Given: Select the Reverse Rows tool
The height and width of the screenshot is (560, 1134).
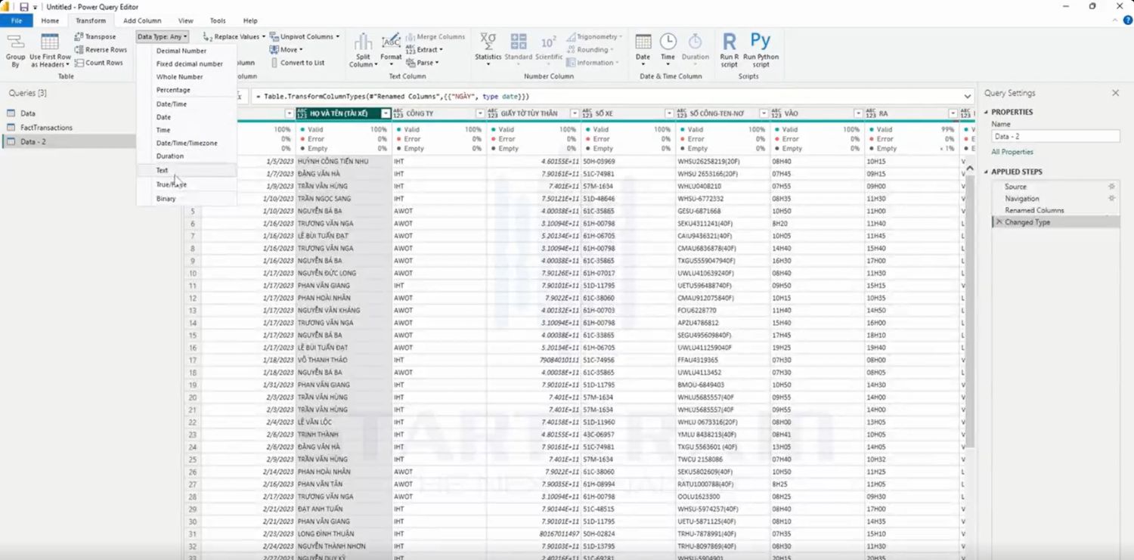Looking at the screenshot, I should 101,50.
